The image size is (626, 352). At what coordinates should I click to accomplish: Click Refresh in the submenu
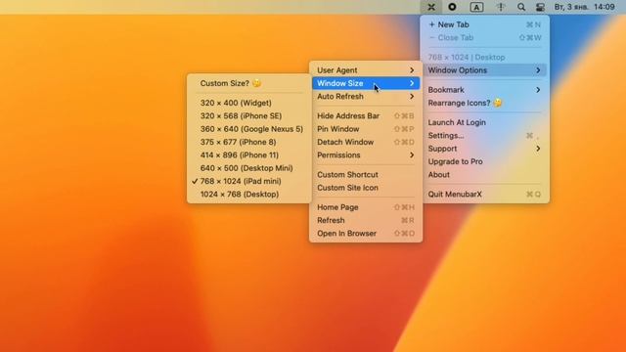pyautogui.click(x=366, y=220)
